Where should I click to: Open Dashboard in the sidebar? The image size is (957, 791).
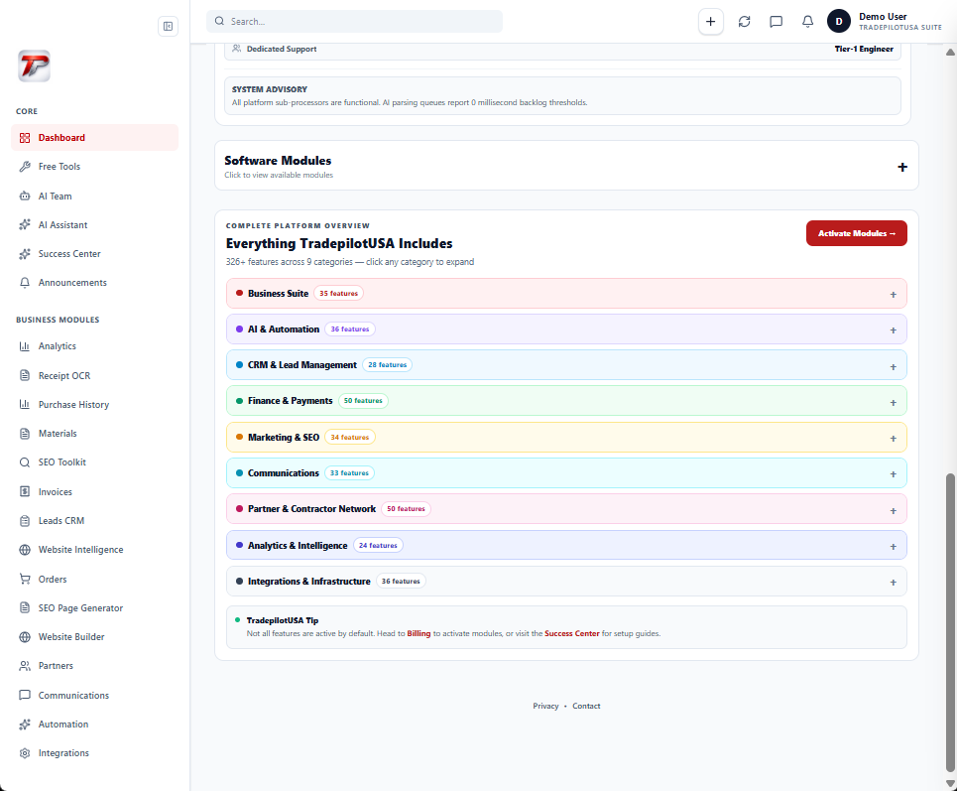coord(94,137)
